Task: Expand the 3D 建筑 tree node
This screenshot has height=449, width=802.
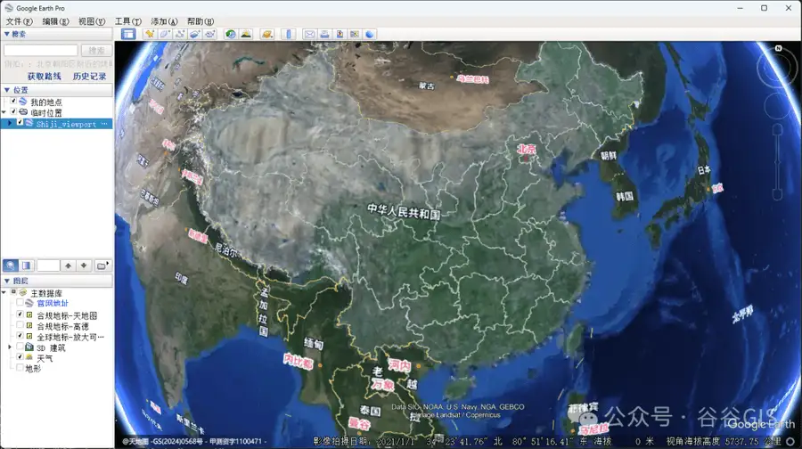Action: click(x=10, y=347)
